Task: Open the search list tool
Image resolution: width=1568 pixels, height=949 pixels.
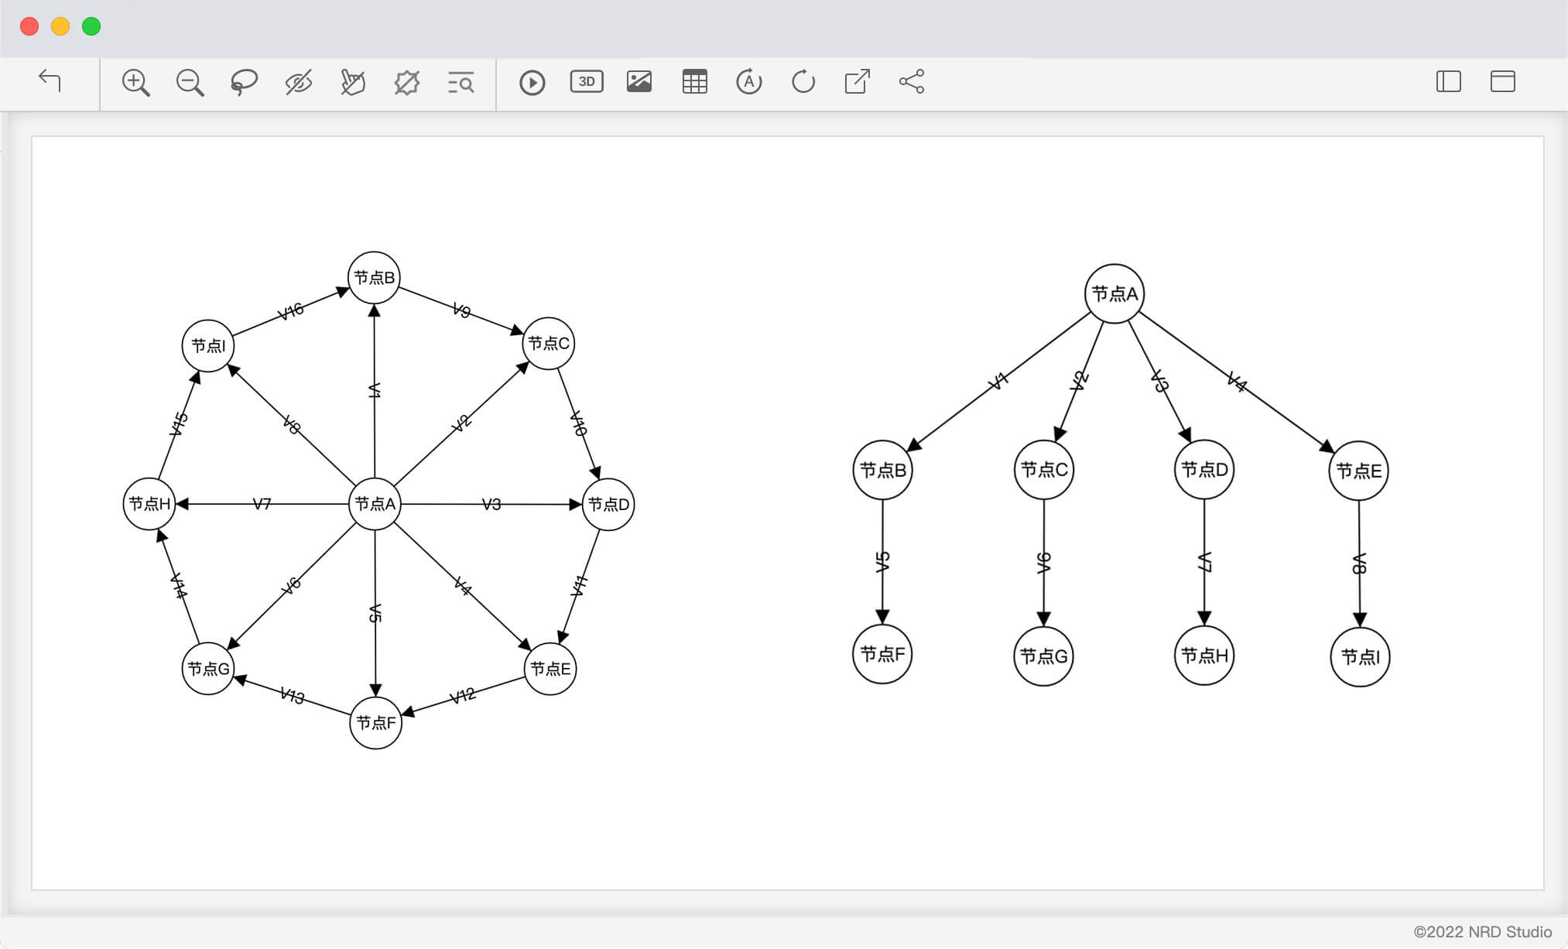Action: tap(460, 82)
